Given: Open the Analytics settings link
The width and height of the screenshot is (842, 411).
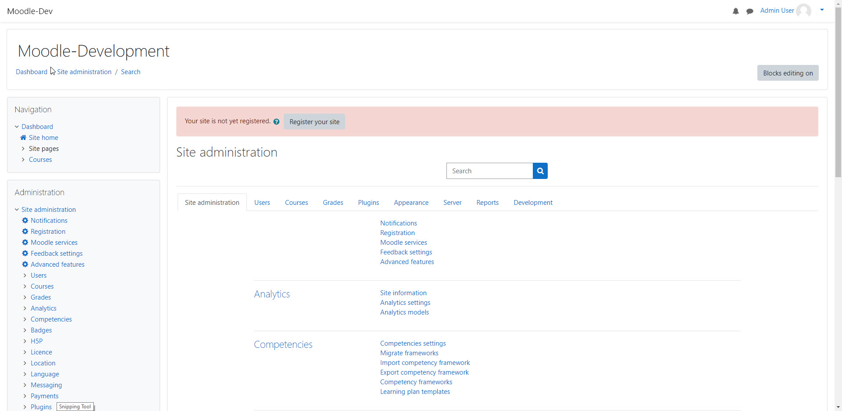Looking at the screenshot, I should [405, 302].
